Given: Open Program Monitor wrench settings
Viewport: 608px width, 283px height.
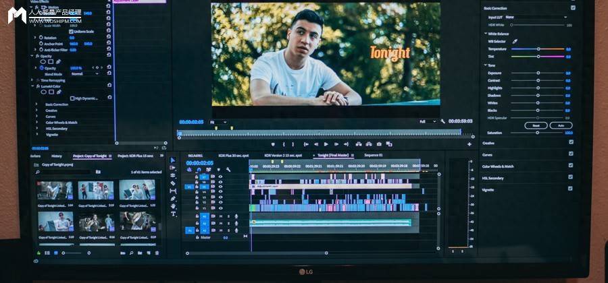Looking at the screenshot, I should [x=442, y=121].
